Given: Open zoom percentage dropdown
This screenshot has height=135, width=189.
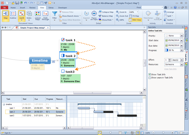Looking at the screenshot, I should [138, 12].
